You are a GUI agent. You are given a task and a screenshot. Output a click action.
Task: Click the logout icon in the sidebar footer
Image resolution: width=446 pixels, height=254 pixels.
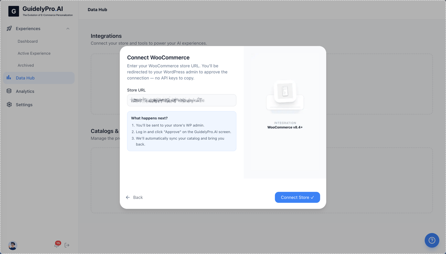click(x=67, y=245)
